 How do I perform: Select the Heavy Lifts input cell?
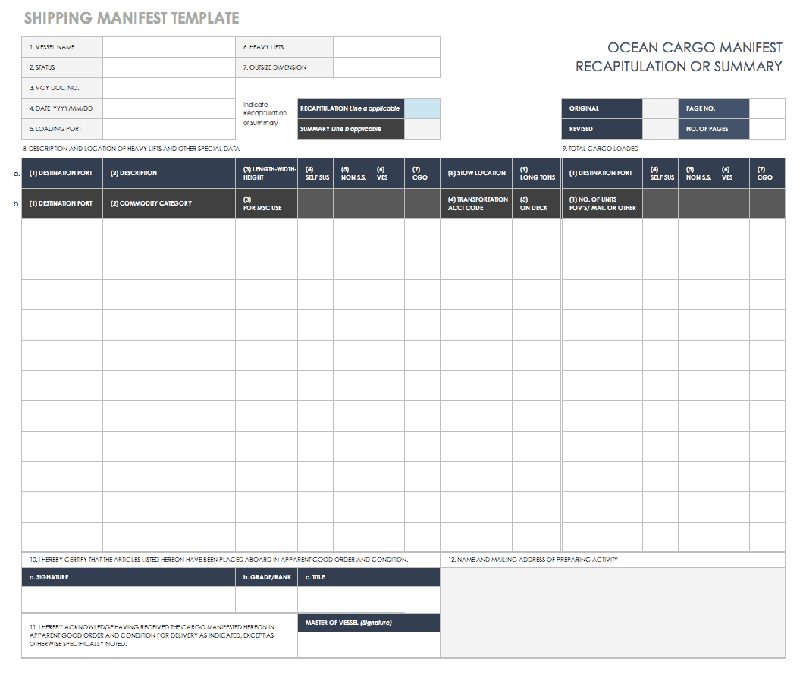click(x=386, y=47)
